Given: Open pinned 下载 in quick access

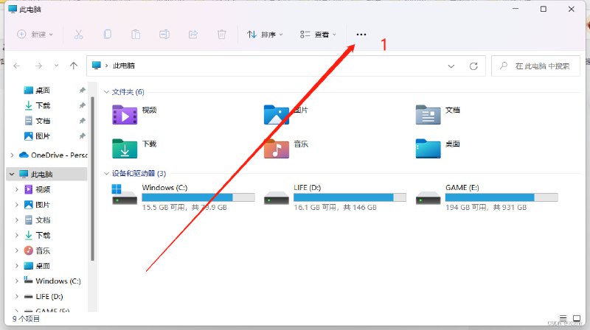Looking at the screenshot, I should pos(43,105).
